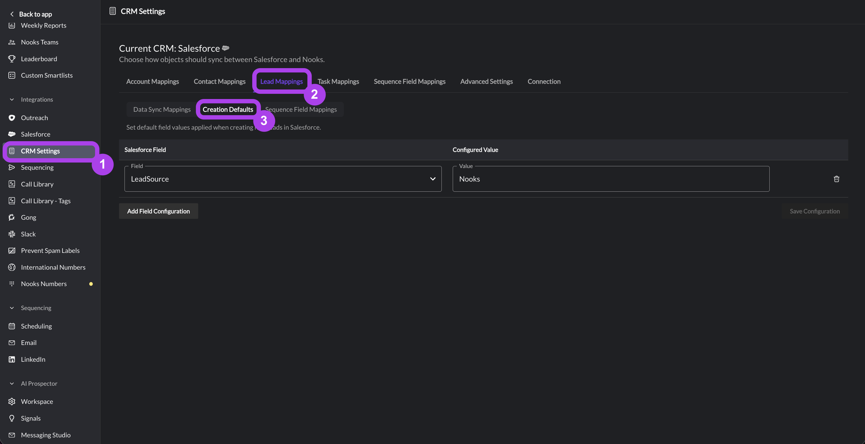Click the Signals lightbulb icon
The image size is (865, 444).
tap(12, 419)
